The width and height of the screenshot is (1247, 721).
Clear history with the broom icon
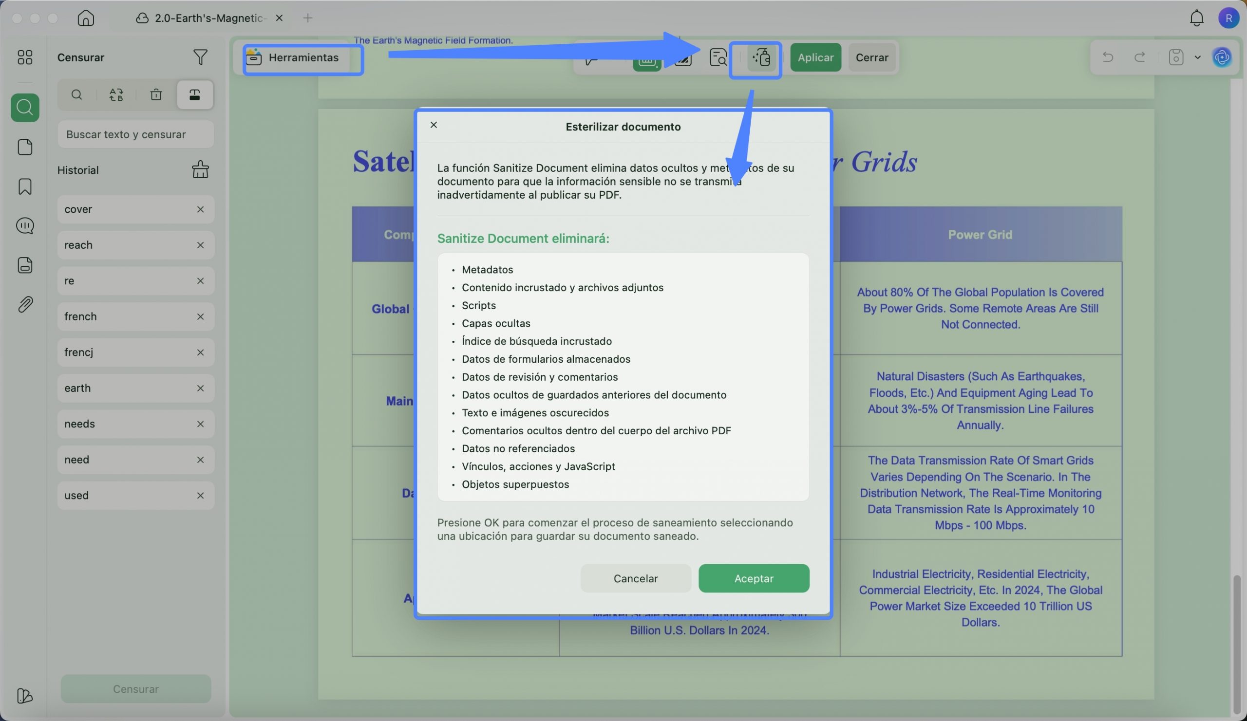click(200, 169)
